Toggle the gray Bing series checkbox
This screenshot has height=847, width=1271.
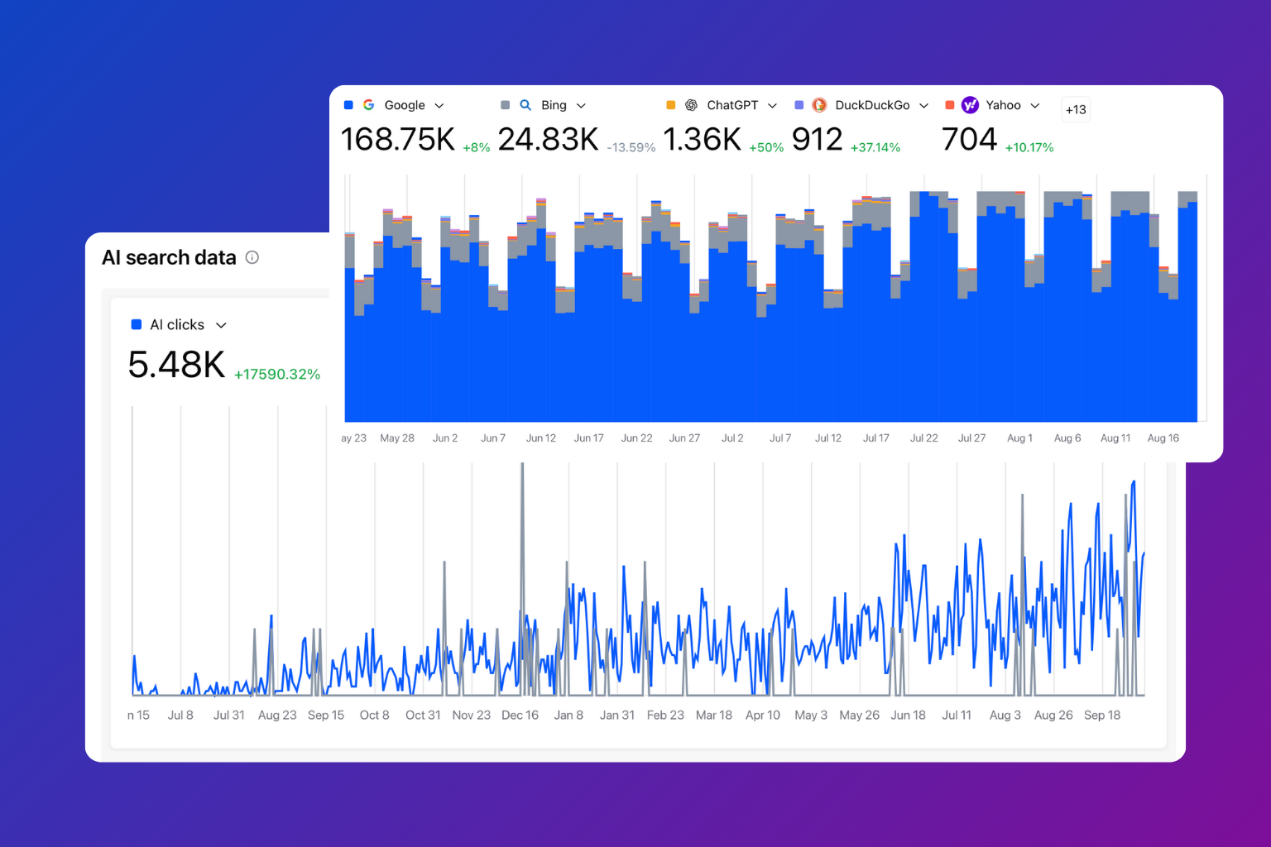click(x=506, y=105)
